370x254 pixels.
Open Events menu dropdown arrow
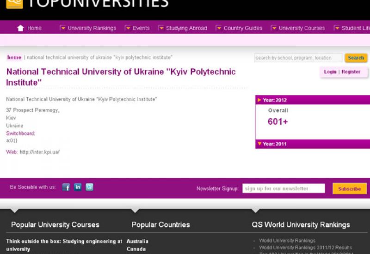click(x=128, y=28)
